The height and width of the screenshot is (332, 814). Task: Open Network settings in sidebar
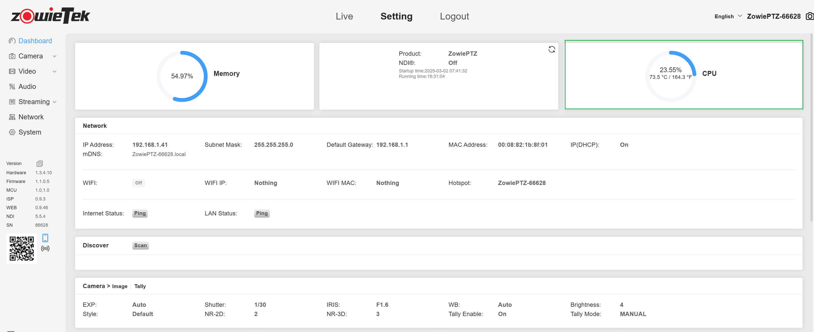click(31, 117)
